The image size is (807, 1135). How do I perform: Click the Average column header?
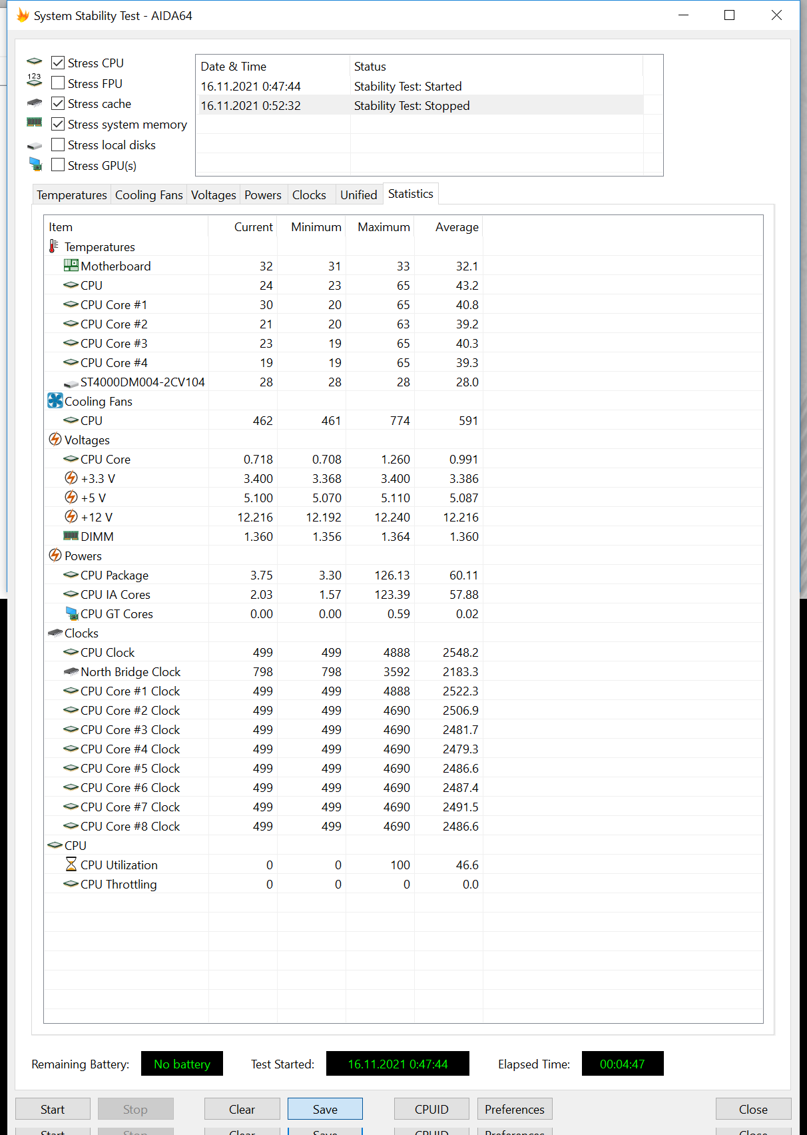click(x=449, y=226)
